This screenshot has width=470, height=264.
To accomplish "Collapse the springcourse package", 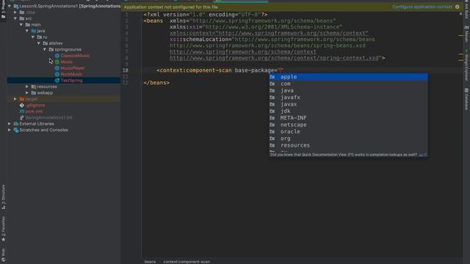I will pos(45,49).
